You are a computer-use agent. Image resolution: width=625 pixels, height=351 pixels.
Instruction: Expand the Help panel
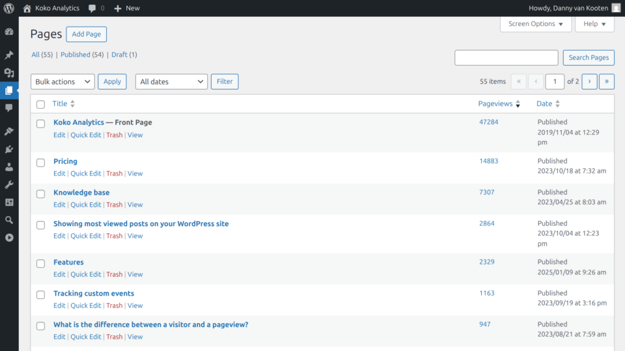(x=594, y=24)
